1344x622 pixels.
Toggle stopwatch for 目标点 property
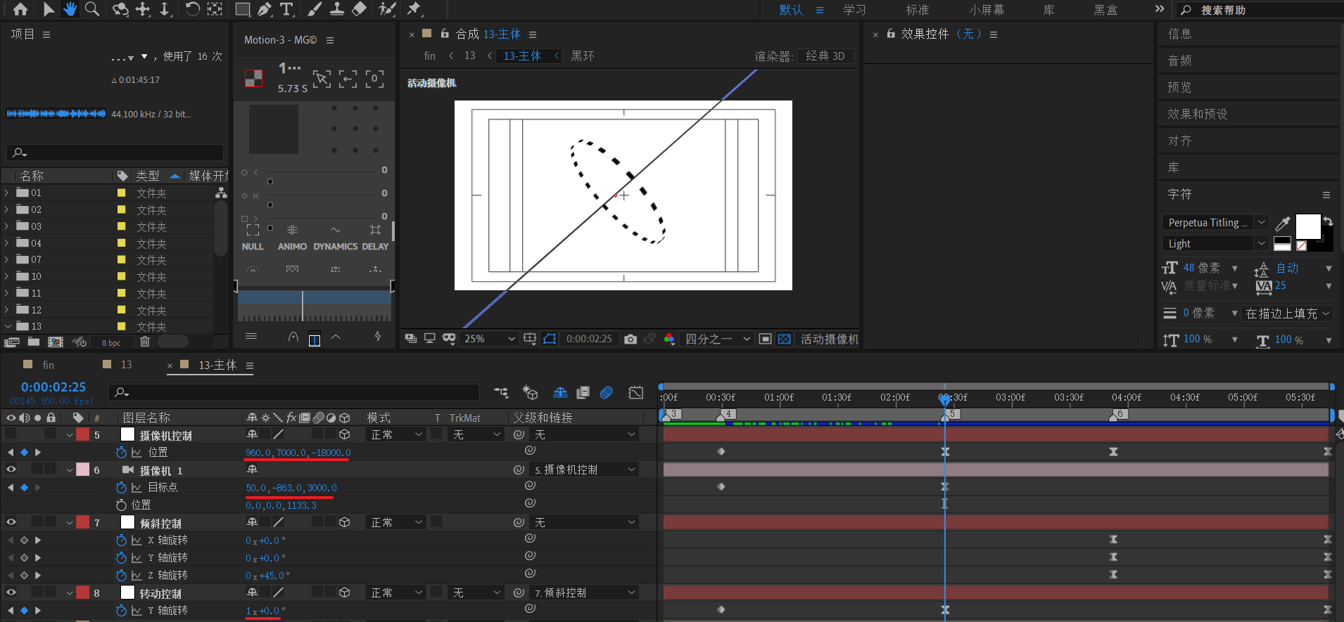(120, 488)
